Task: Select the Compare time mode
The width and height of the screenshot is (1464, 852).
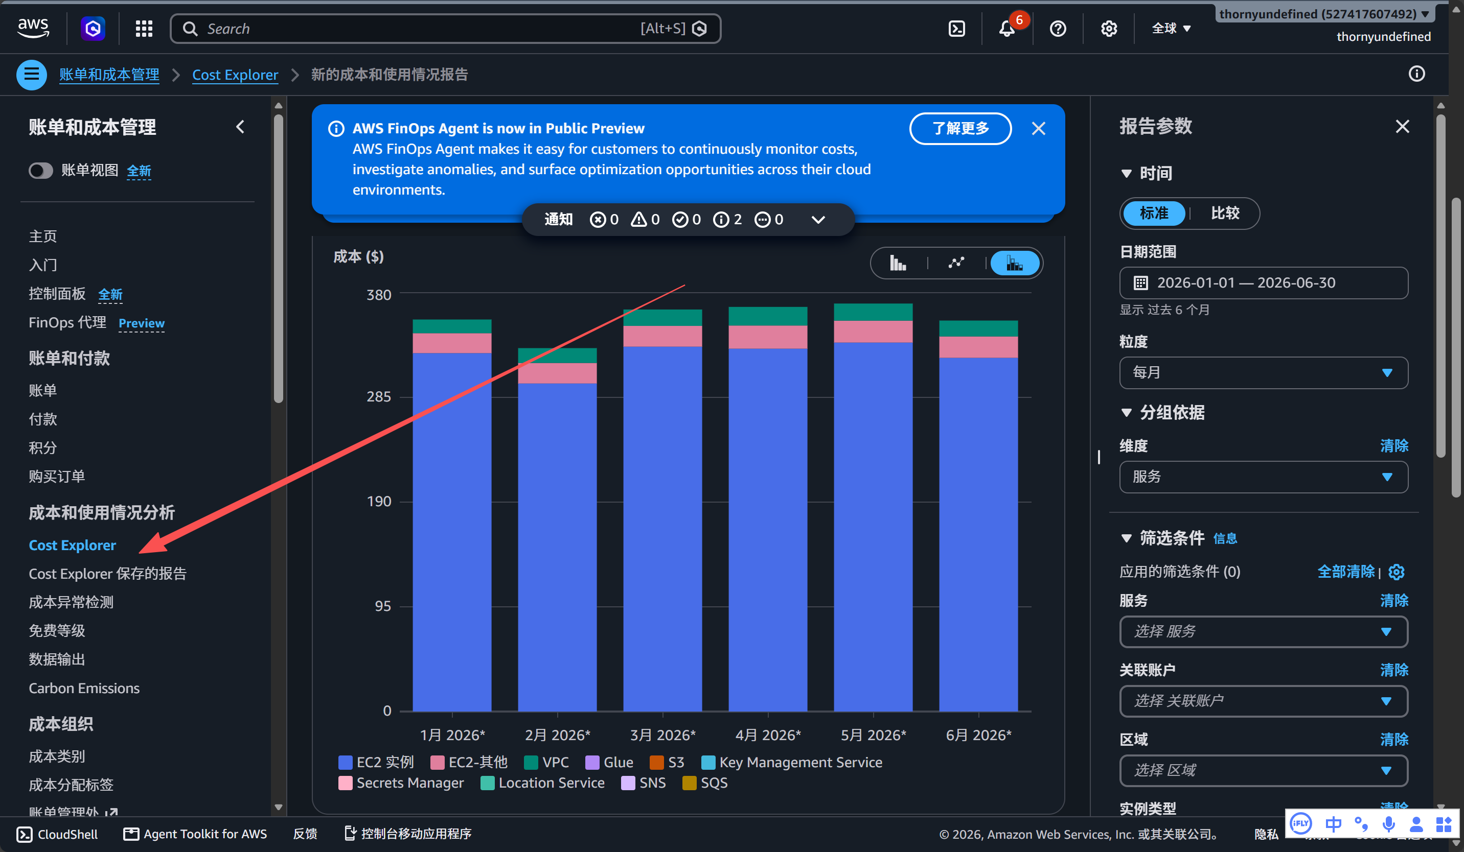Action: (1225, 213)
